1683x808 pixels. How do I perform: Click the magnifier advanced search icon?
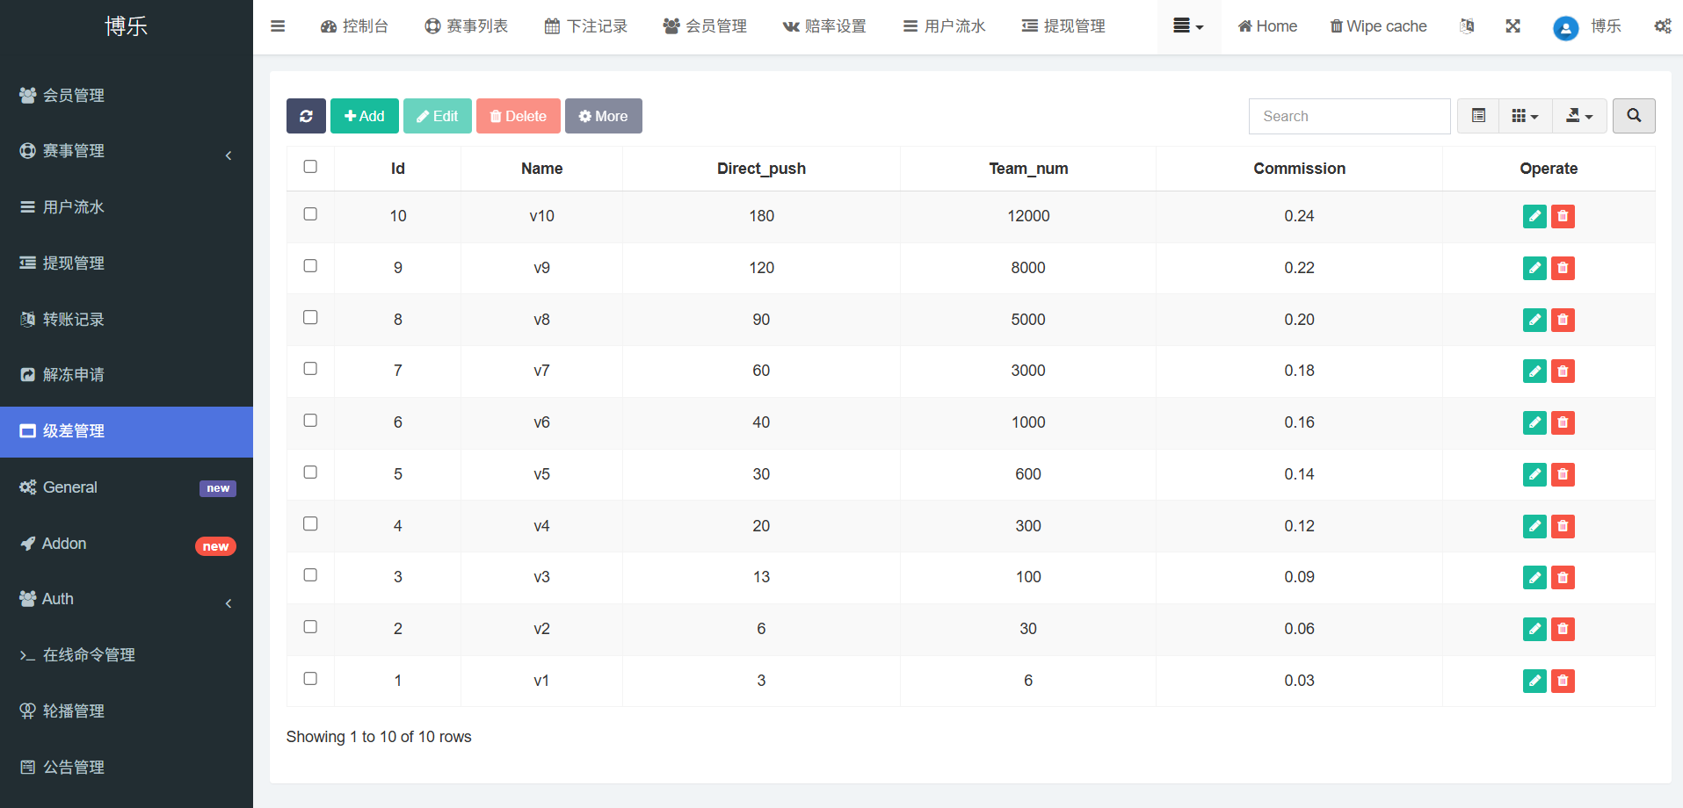point(1633,116)
